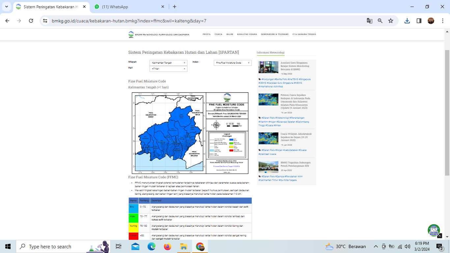
Task: Open tab search chevron button
Action: [7, 7]
